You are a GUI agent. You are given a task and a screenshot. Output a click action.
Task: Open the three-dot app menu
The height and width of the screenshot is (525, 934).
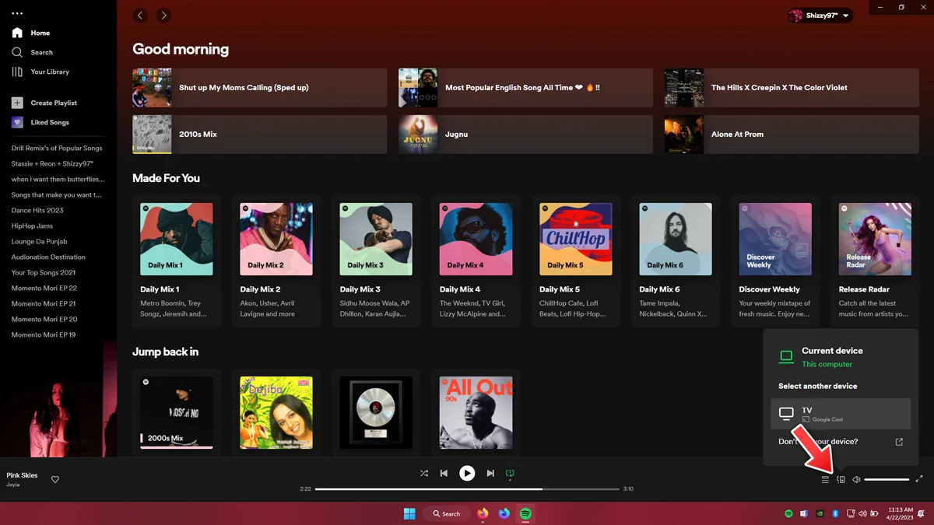click(x=17, y=13)
